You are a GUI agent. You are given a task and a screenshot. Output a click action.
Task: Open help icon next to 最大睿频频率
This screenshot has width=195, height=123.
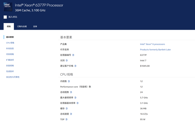point(75,98)
